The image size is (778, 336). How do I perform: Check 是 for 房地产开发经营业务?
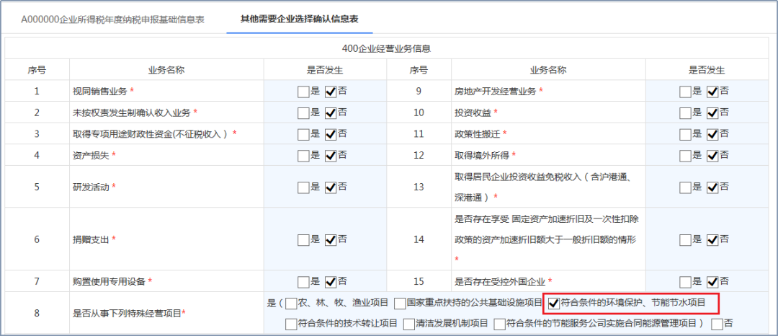[685, 92]
